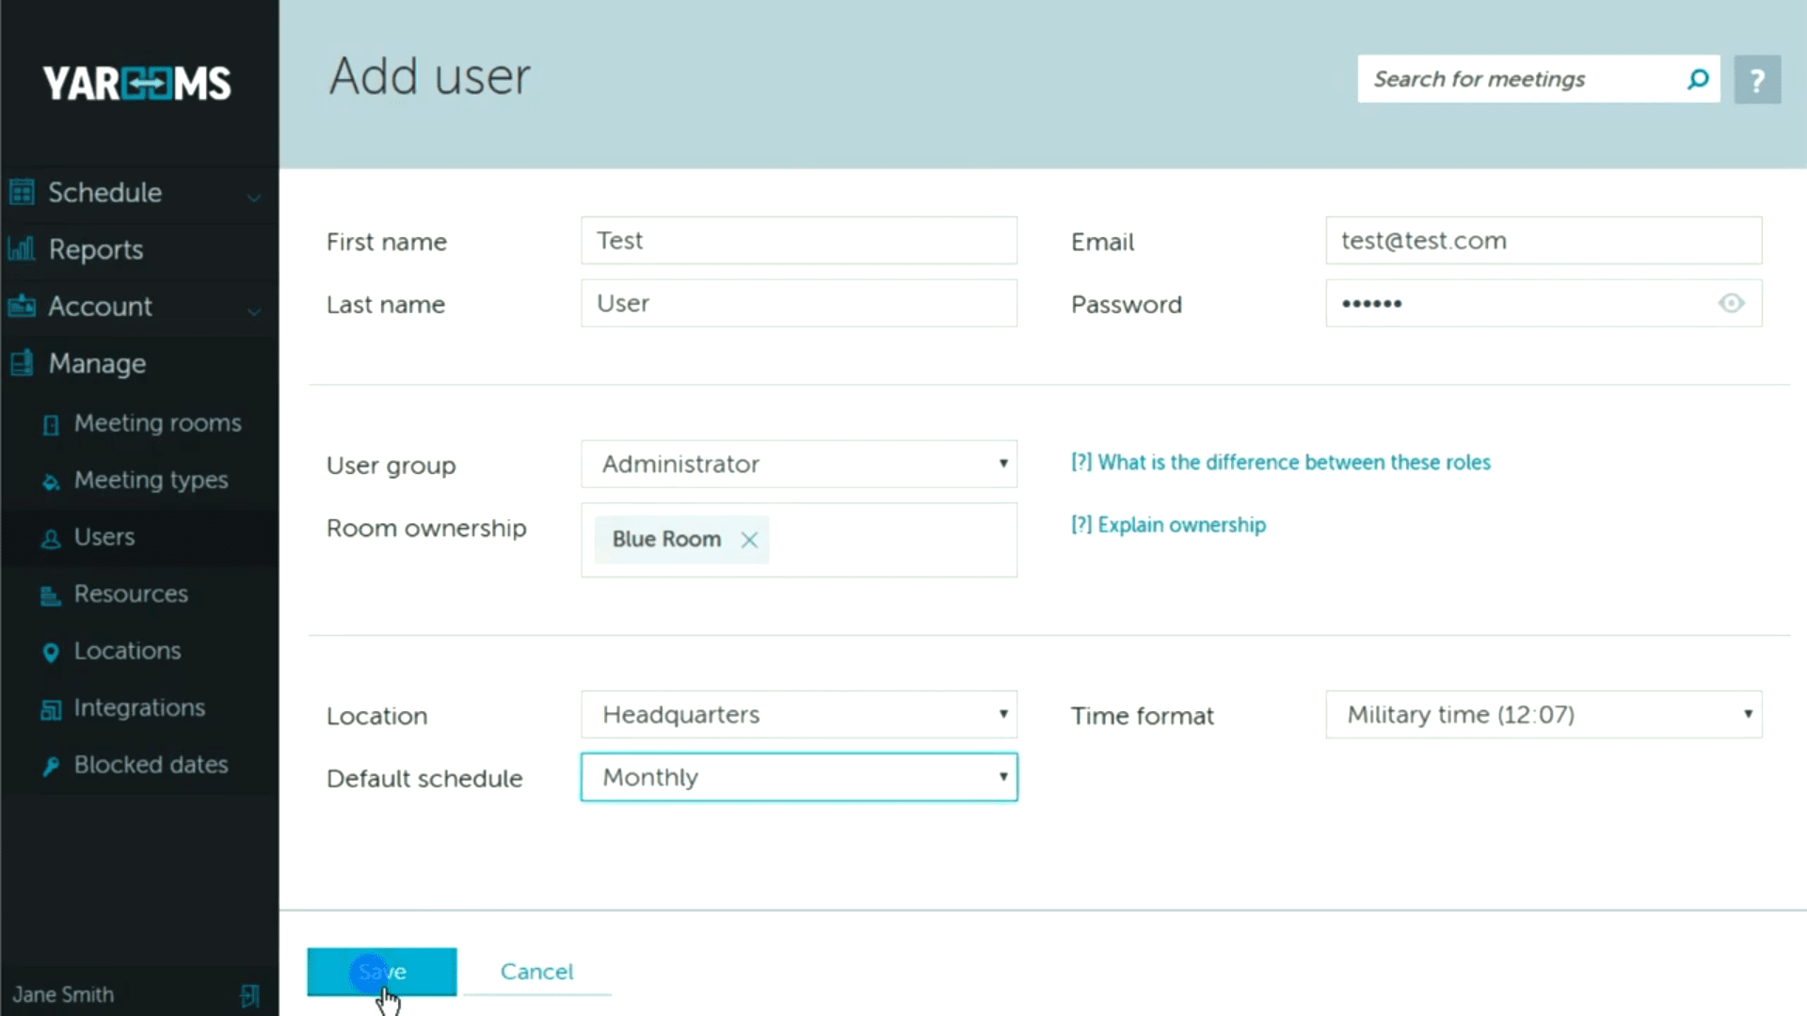Toggle password visibility with the eye icon
Screen dimensions: 1807x1016
click(x=1732, y=304)
